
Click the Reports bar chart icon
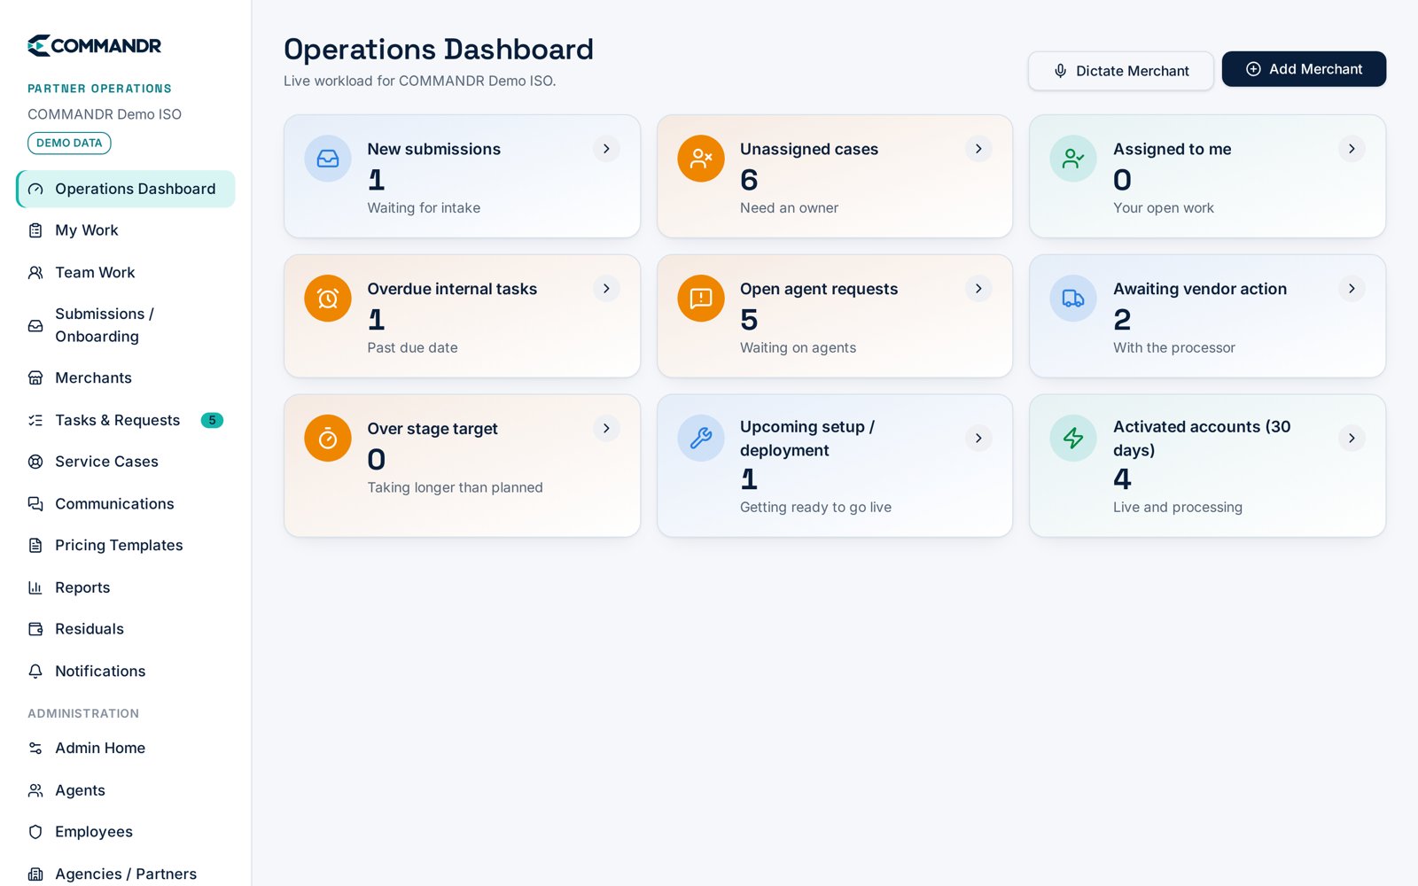[x=35, y=587]
